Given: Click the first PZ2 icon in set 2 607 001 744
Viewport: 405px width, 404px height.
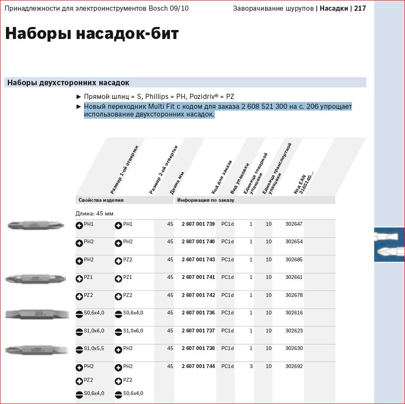Looking at the screenshot, I should coord(79,381).
